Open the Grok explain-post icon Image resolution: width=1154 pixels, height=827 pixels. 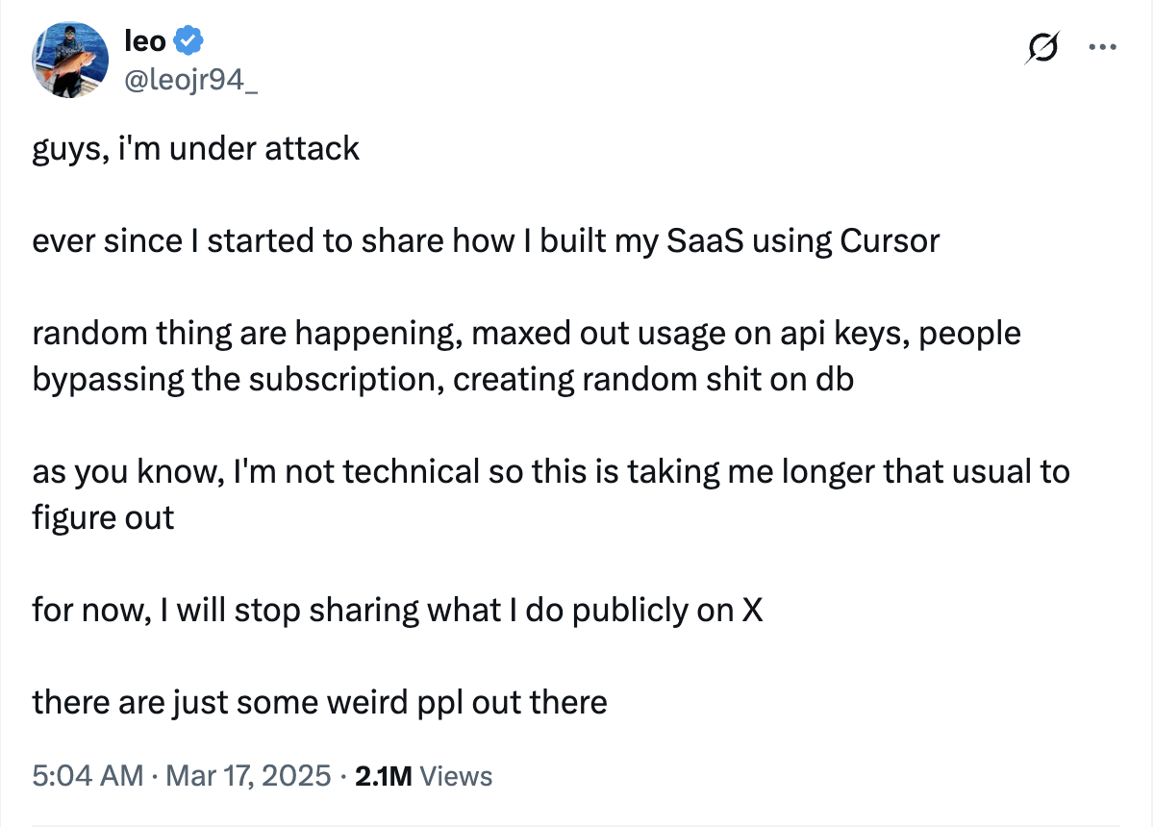pyautogui.click(x=1043, y=45)
